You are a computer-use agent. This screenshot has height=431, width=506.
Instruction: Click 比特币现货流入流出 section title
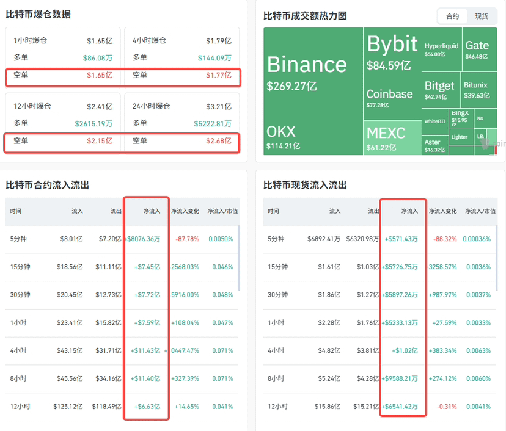tap(305, 185)
